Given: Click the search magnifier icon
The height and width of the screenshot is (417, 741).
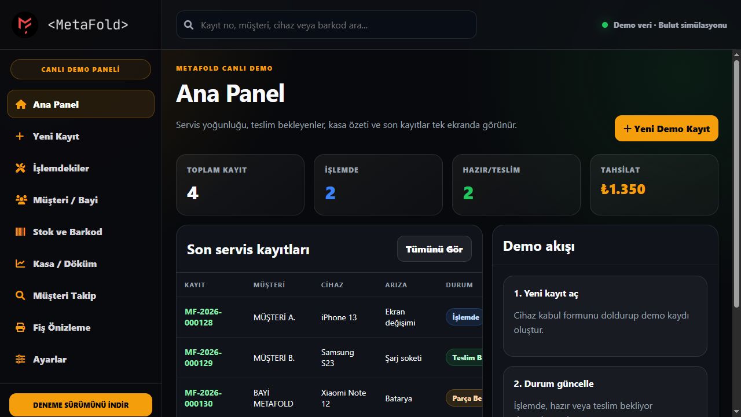Looking at the screenshot, I should [189, 25].
